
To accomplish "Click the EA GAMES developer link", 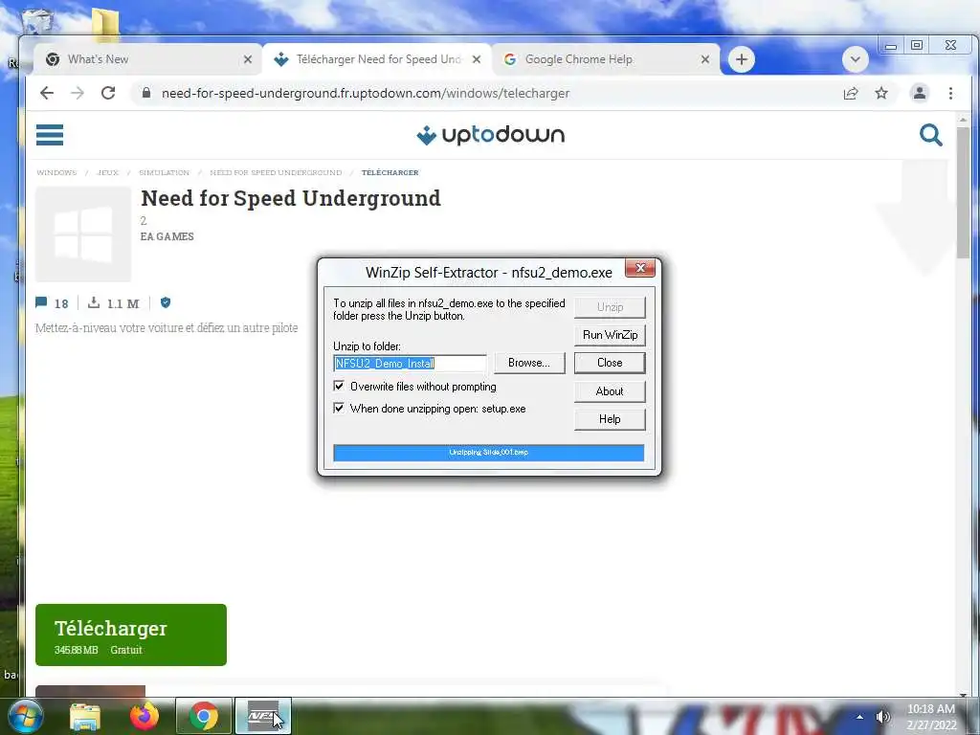I will click(167, 236).
